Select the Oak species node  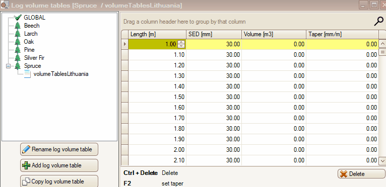pos(29,42)
